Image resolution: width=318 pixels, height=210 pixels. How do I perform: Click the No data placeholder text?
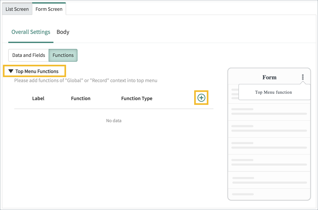point(113,120)
